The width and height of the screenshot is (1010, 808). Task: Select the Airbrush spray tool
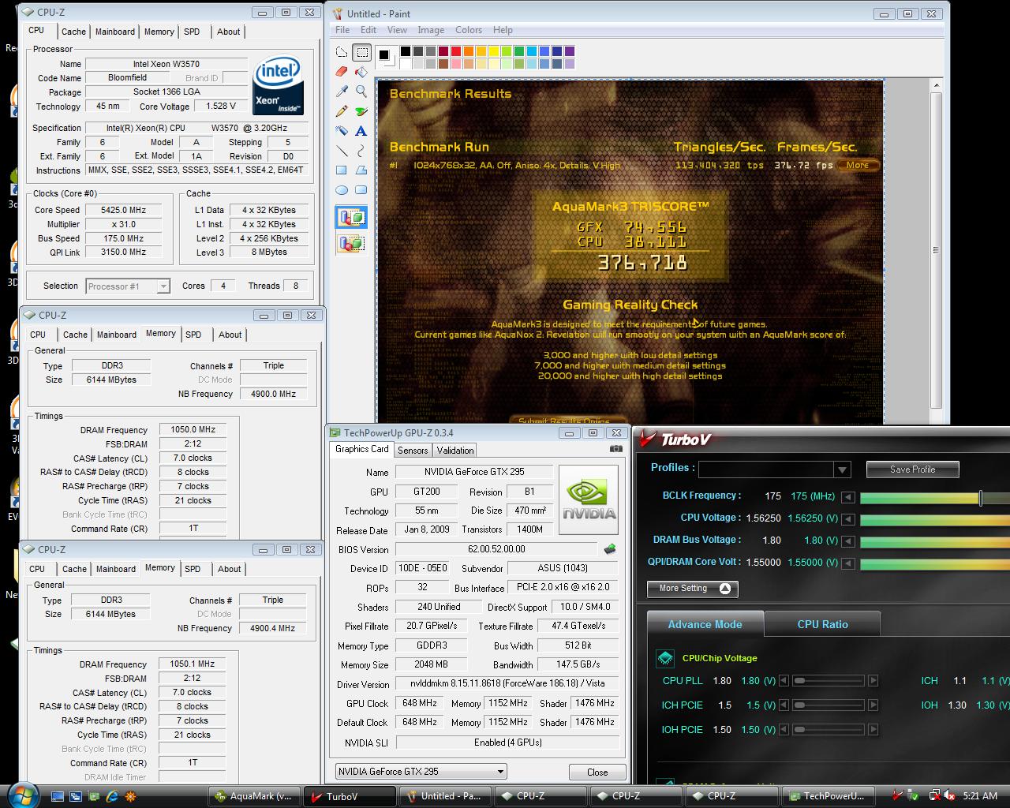point(342,131)
